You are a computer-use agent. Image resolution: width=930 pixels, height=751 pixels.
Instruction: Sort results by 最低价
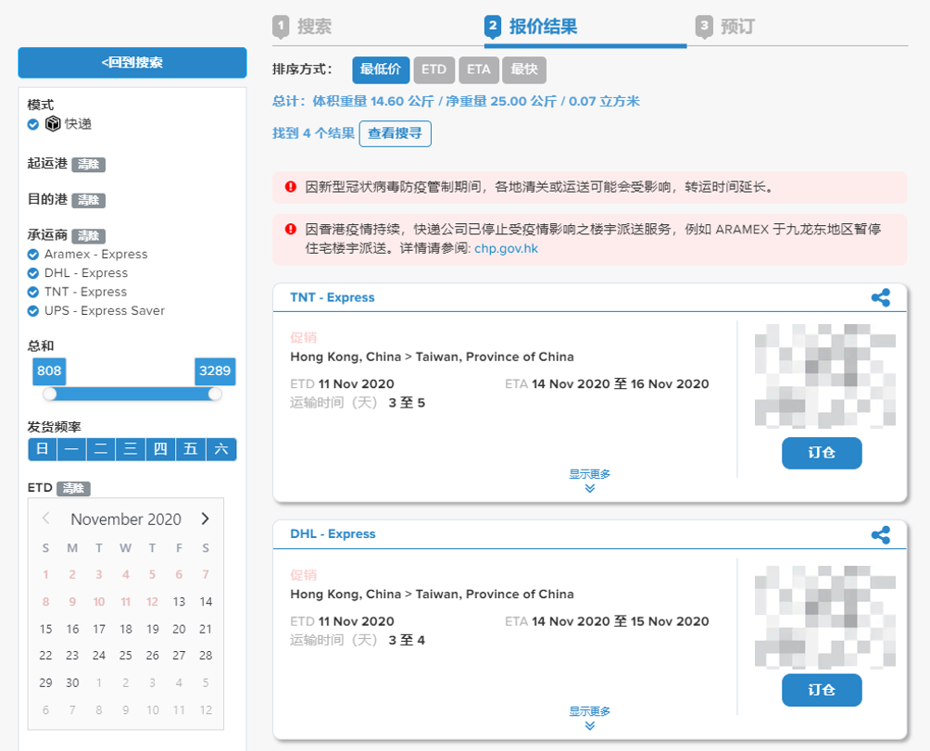381,69
